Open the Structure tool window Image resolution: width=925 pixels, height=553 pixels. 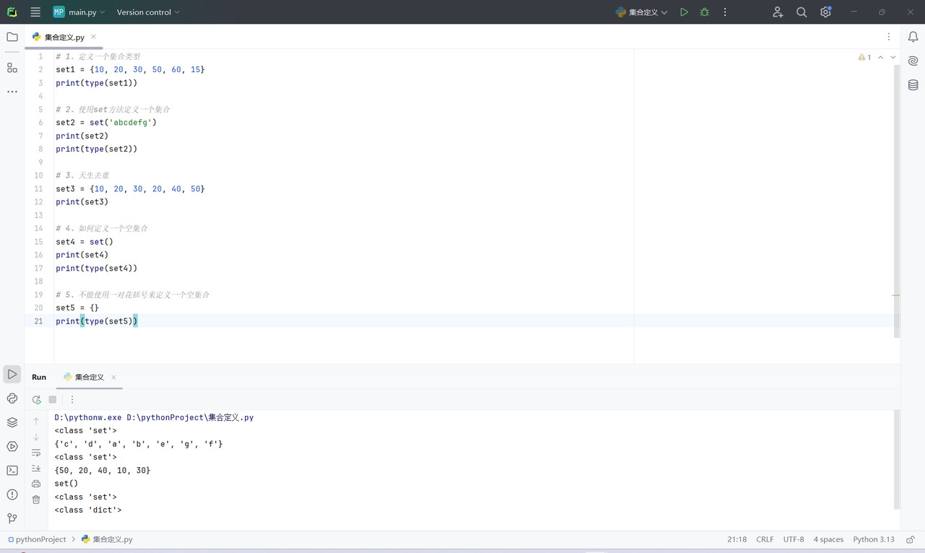point(12,67)
